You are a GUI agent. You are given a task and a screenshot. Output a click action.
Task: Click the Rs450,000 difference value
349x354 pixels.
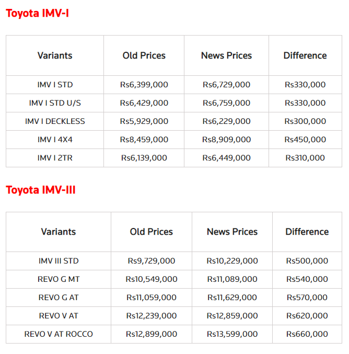305,140
